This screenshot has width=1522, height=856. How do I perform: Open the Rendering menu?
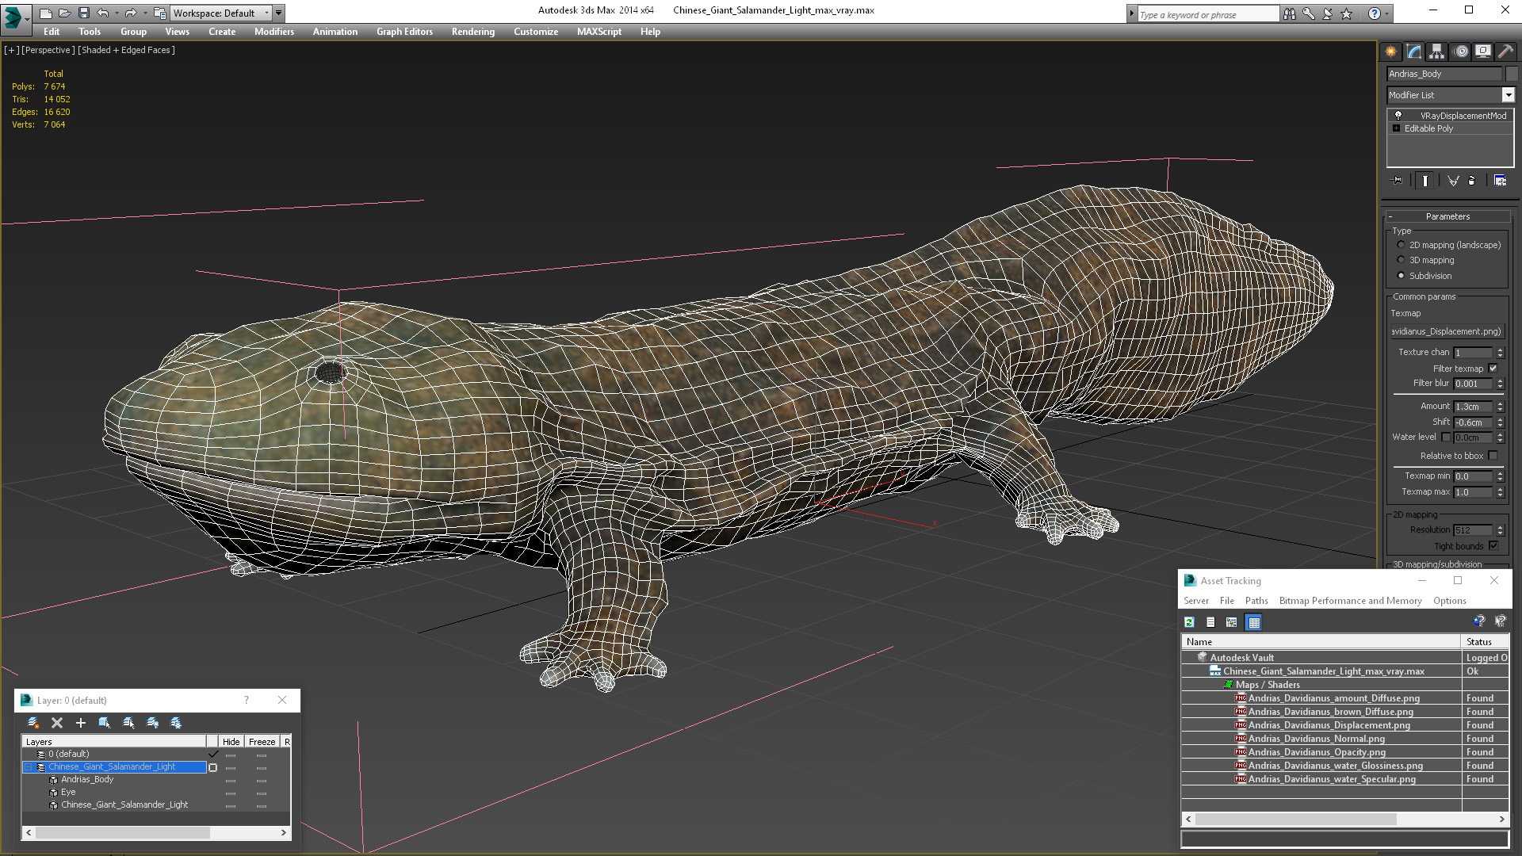tap(473, 32)
